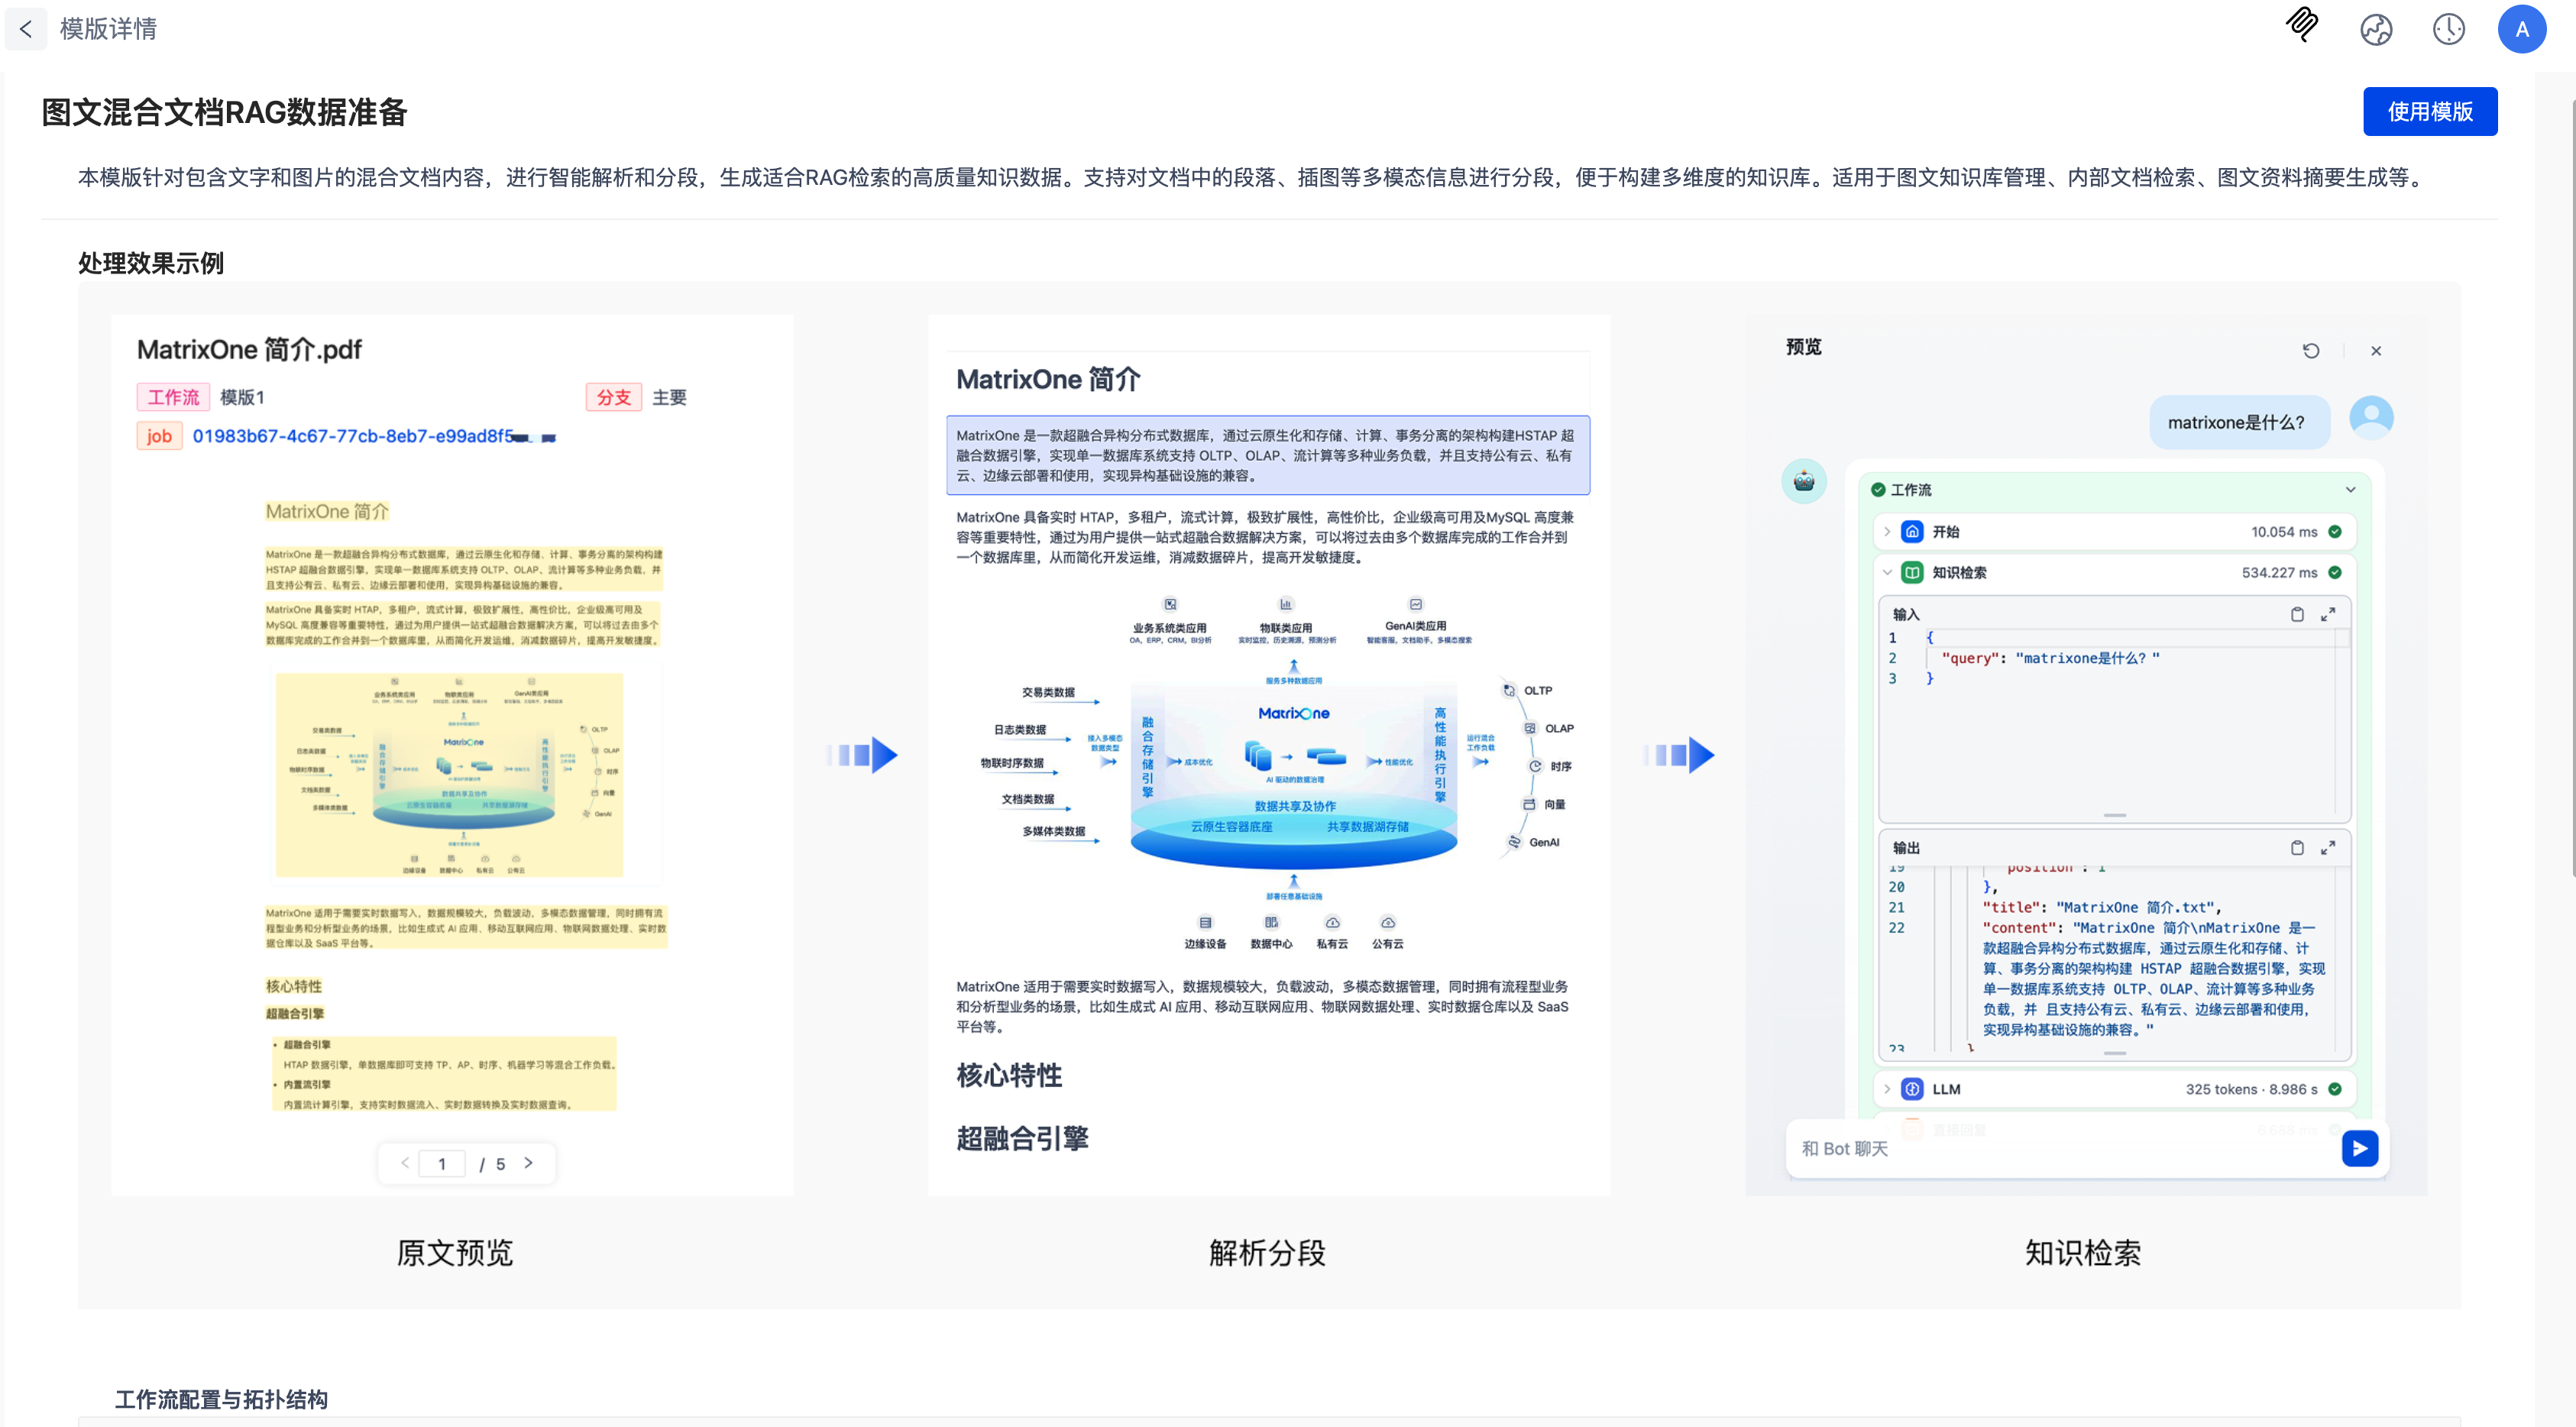Go back using the left arrow button
2576x1427 pixels.
coord(26,29)
